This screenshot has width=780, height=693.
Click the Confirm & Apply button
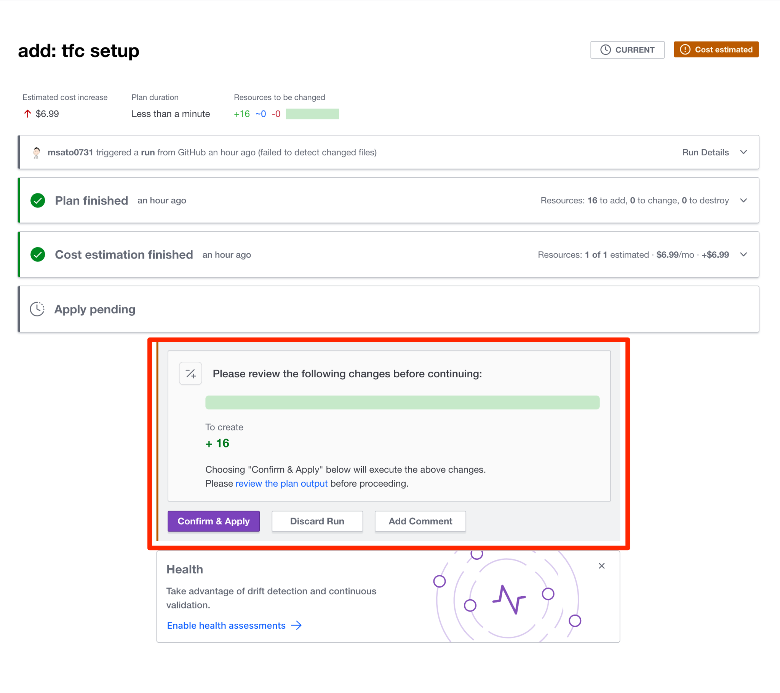pos(213,521)
